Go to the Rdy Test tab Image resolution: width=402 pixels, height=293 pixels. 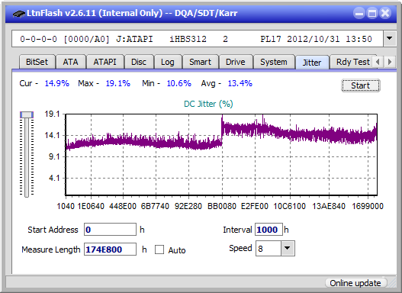[x=352, y=62]
